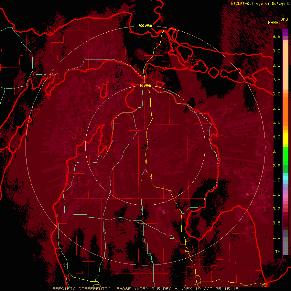Click the [PHAS] legend unit label
Image resolution: width=291 pixels, height=291 pixels.
point(273,22)
